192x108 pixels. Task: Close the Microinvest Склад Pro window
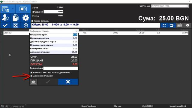tap(189, 1)
